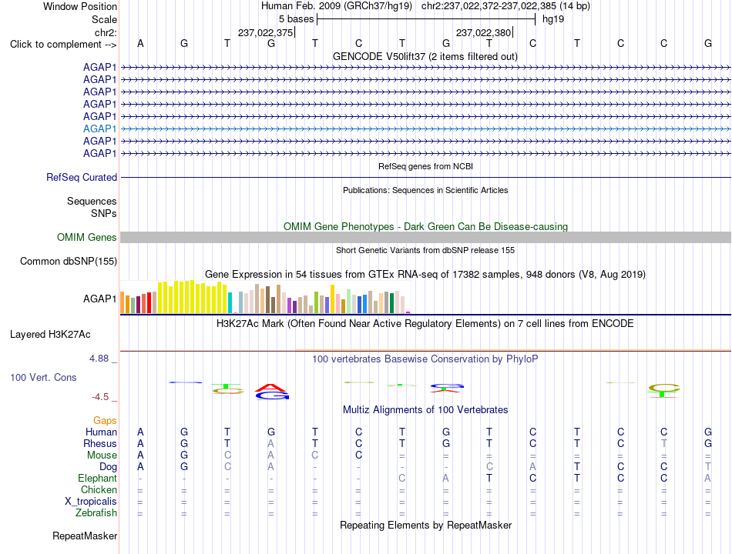The image size is (732, 554).
Task: Click the 'RefSeq genes from NCBI' title
Action: click(x=425, y=166)
